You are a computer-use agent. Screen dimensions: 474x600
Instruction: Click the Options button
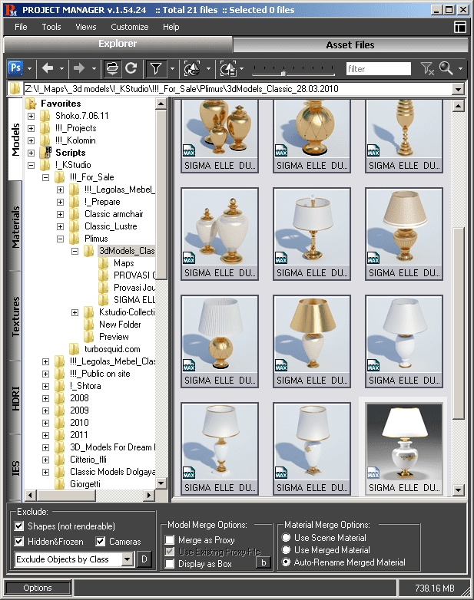(x=38, y=588)
